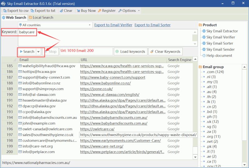This screenshot has width=249, height=168.
Task: Click results list scroll down arrow
Action: 195,157
